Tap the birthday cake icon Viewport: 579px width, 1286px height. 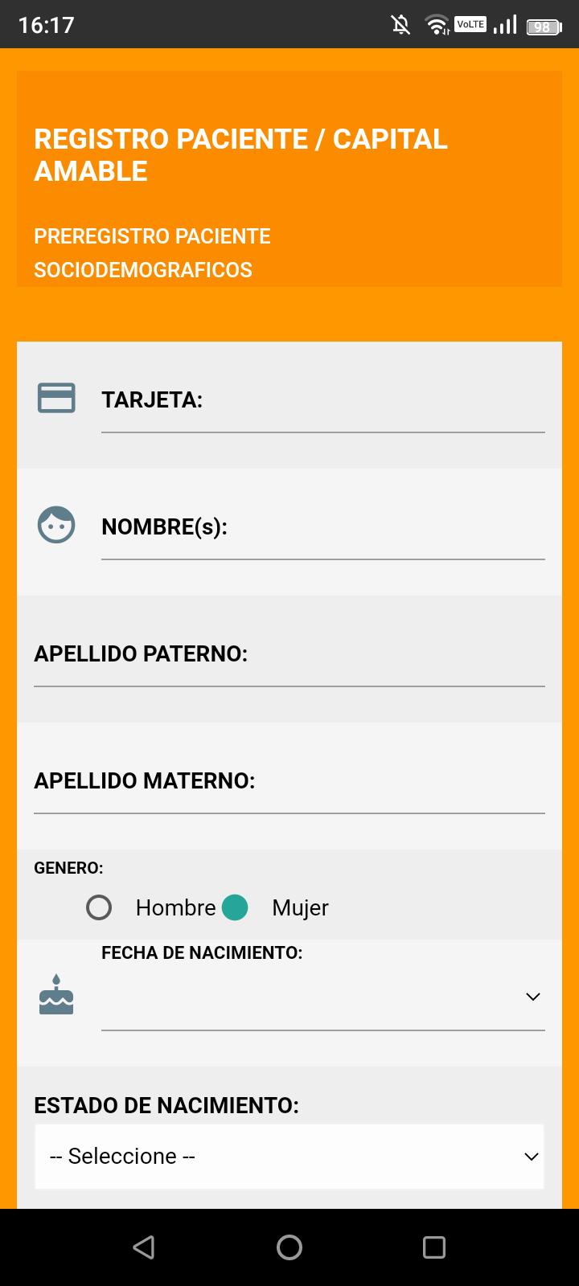click(x=56, y=995)
